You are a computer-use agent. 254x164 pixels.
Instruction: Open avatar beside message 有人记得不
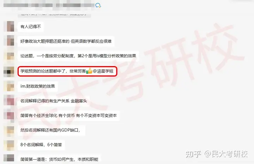tap(9, 26)
